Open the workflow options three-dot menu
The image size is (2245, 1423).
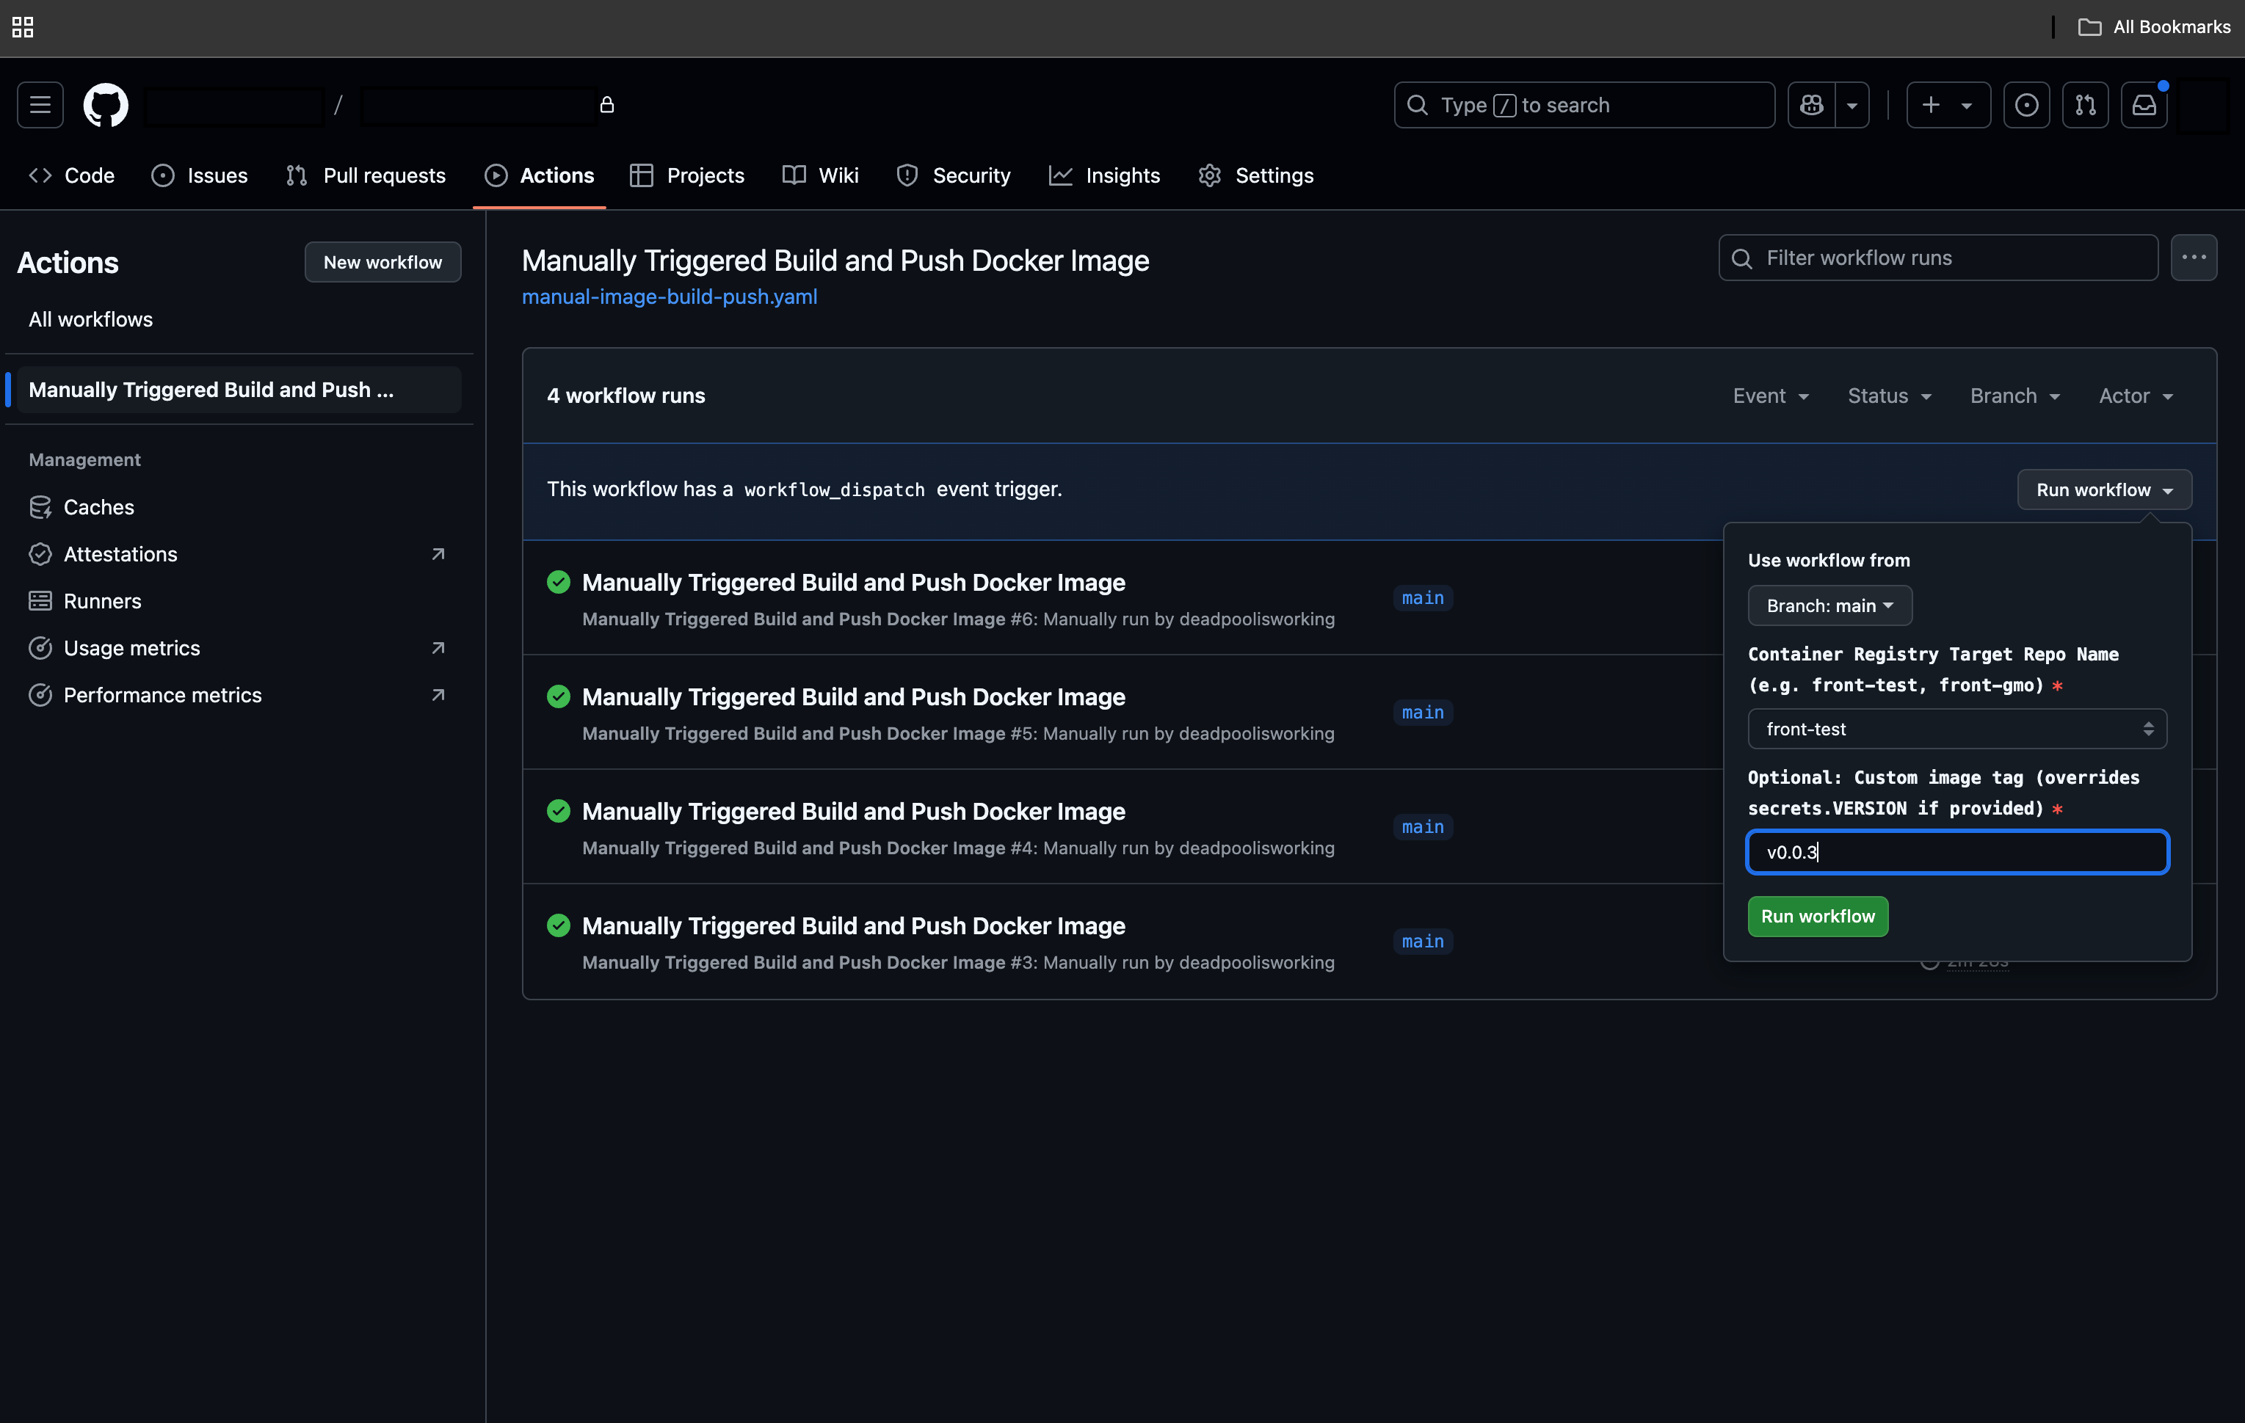(x=2193, y=257)
